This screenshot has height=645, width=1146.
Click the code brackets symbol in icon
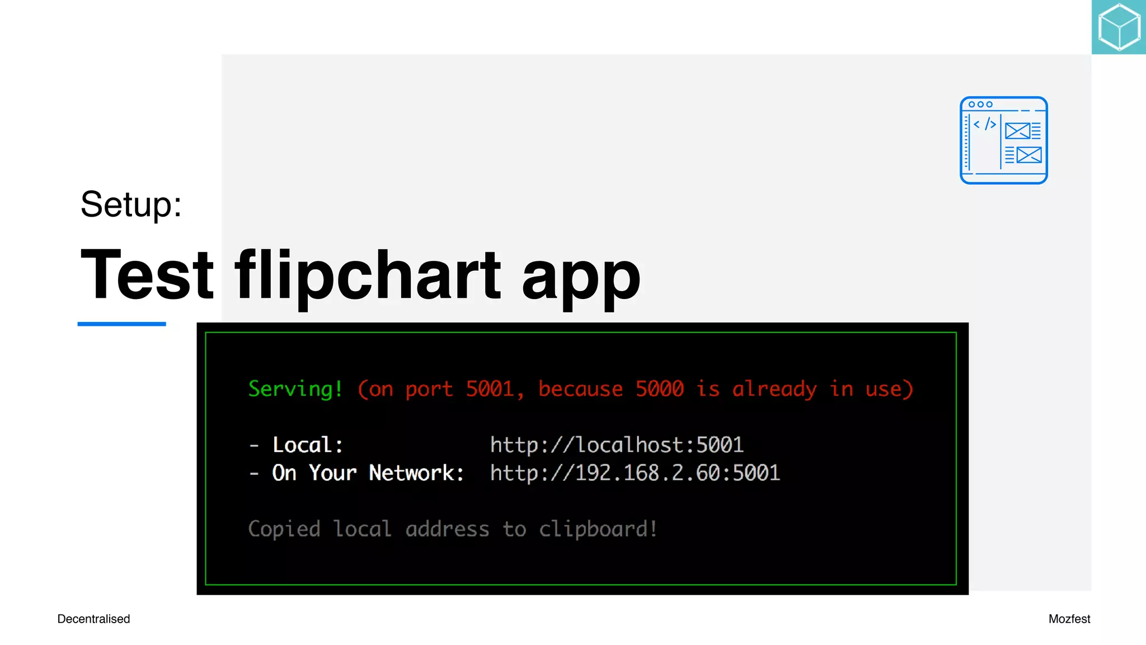pos(984,124)
